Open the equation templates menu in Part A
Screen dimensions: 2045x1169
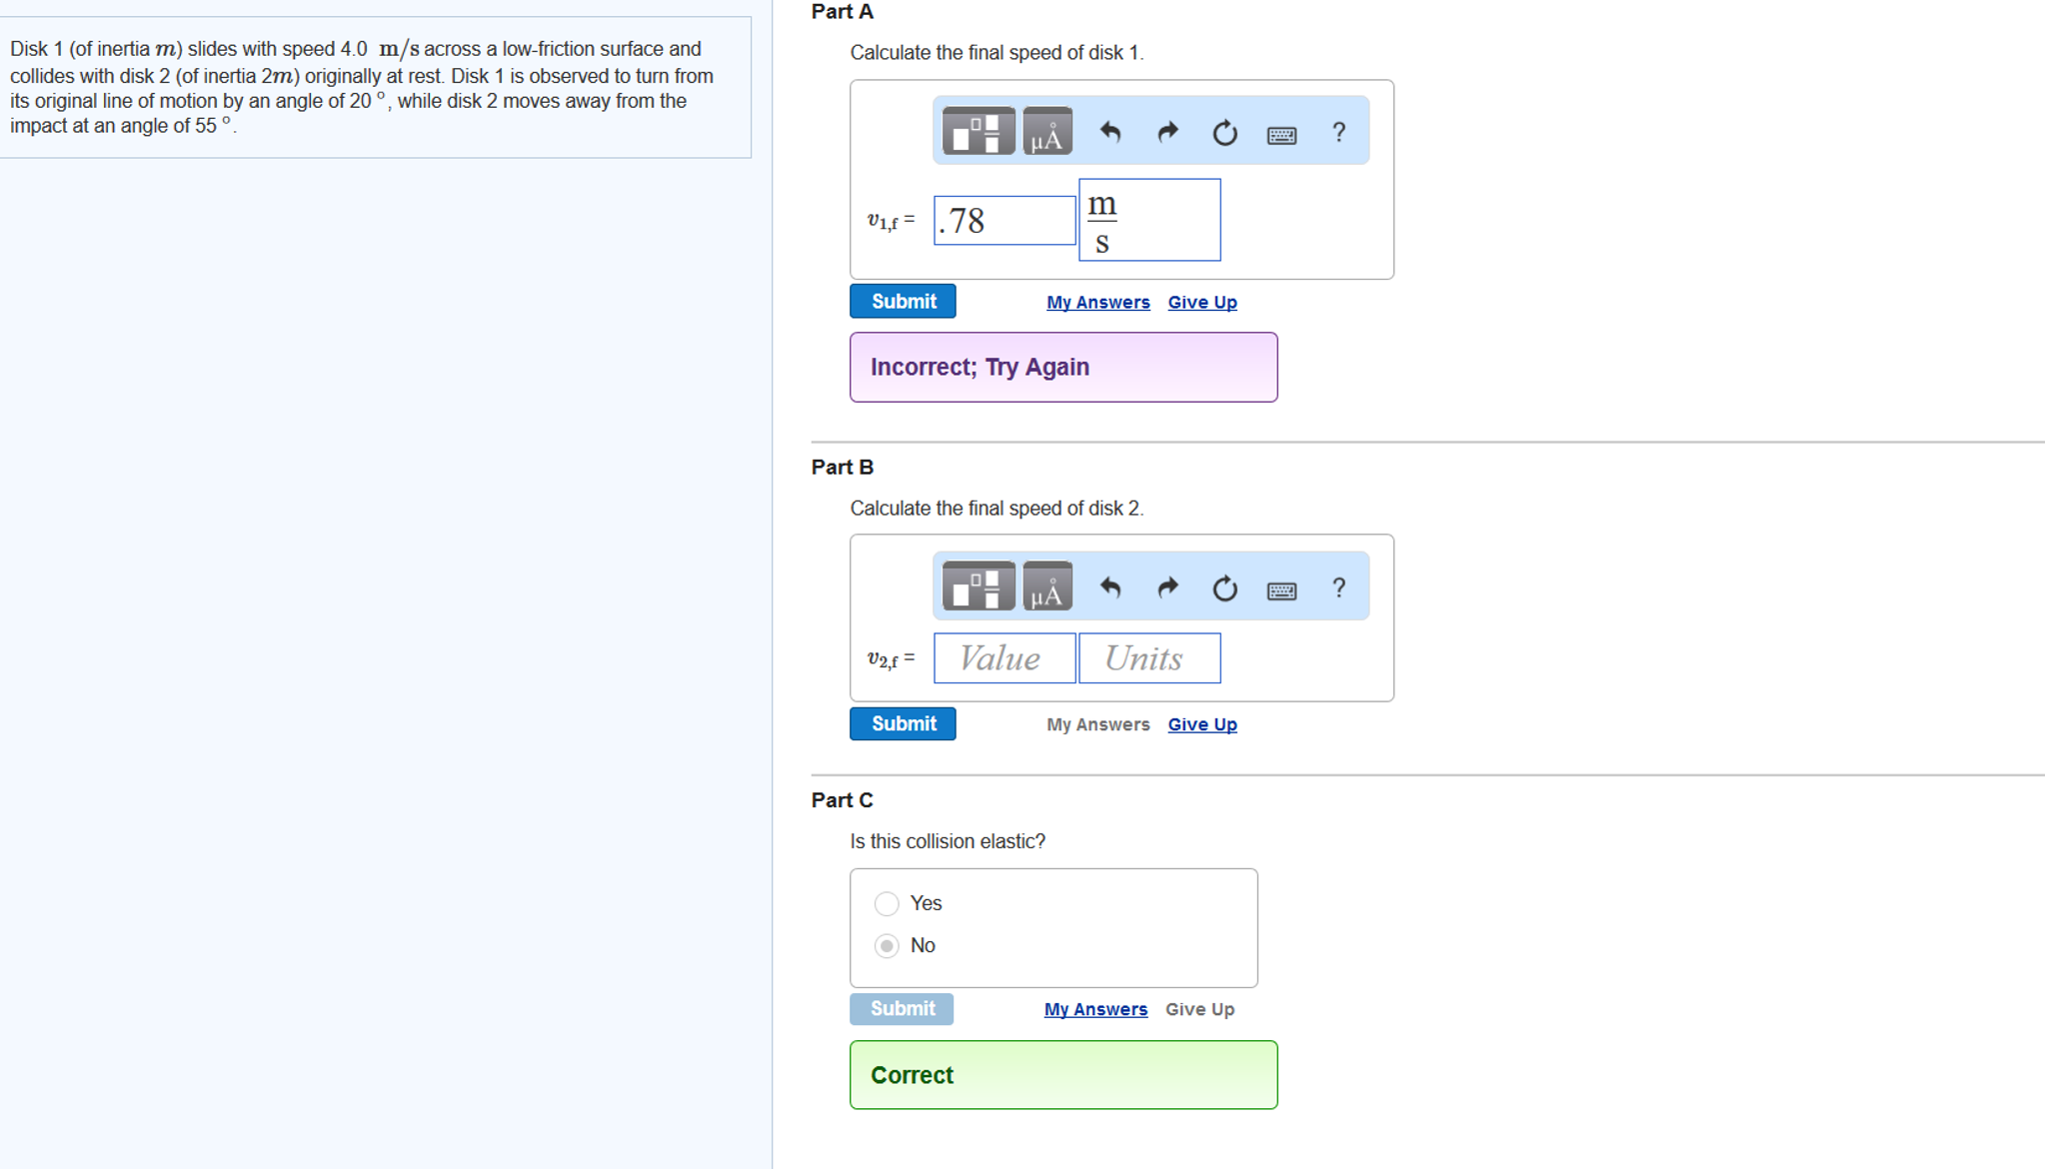(x=976, y=131)
